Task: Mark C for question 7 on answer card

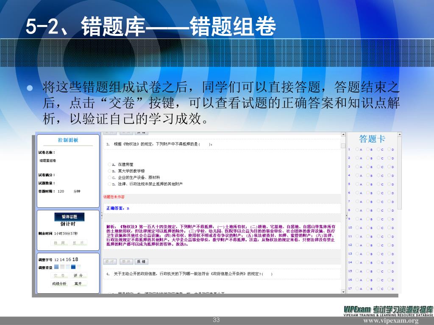Action: [378, 201]
